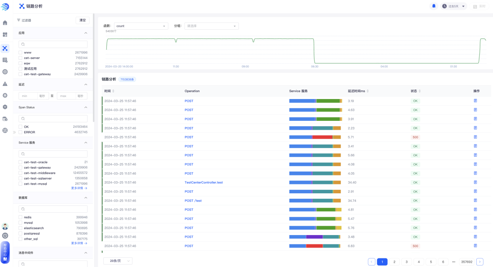The width and height of the screenshot is (493, 267).
Task: Tick the redis database checkbox
Action: point(20,217)
